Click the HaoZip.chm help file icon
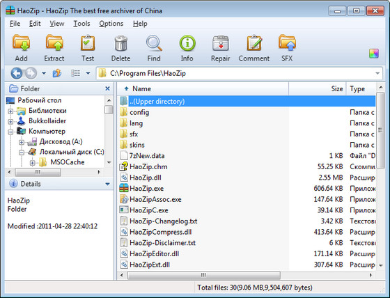Image resolution: width=390 pixels, height=298 pixels. click(x=124, y=166)
